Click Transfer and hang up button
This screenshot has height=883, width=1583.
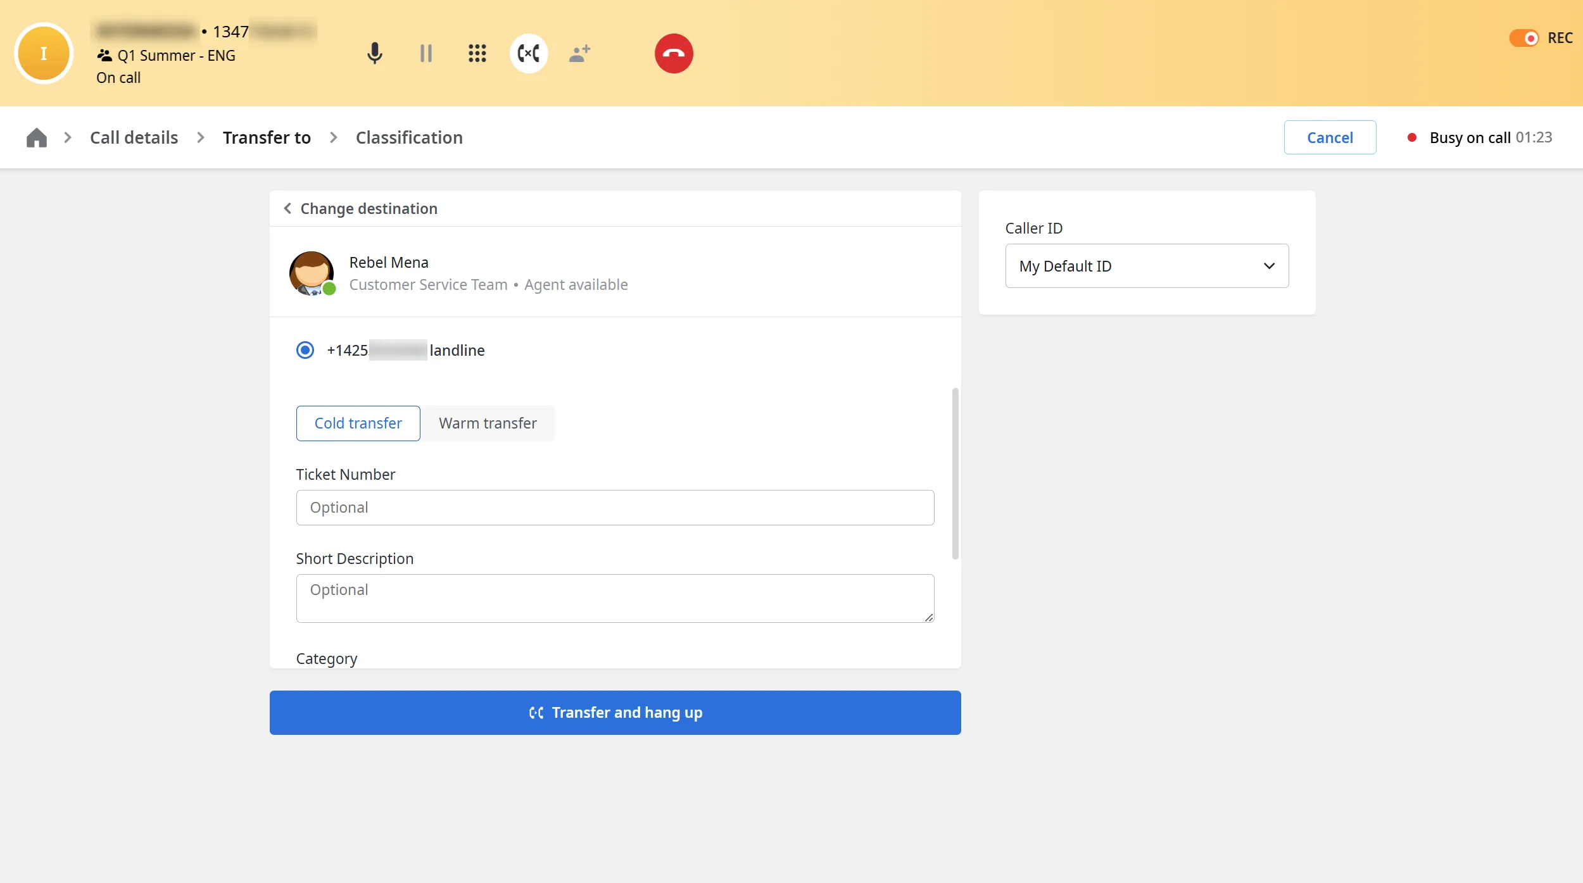click(x=615, y=713)
